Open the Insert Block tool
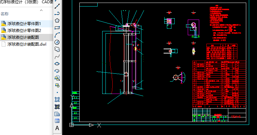 (57, 78)
